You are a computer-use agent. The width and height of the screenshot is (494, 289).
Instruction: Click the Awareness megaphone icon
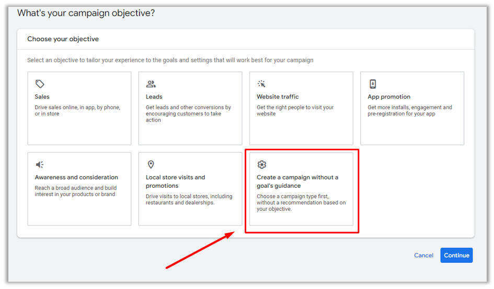(x=40, y=164)
